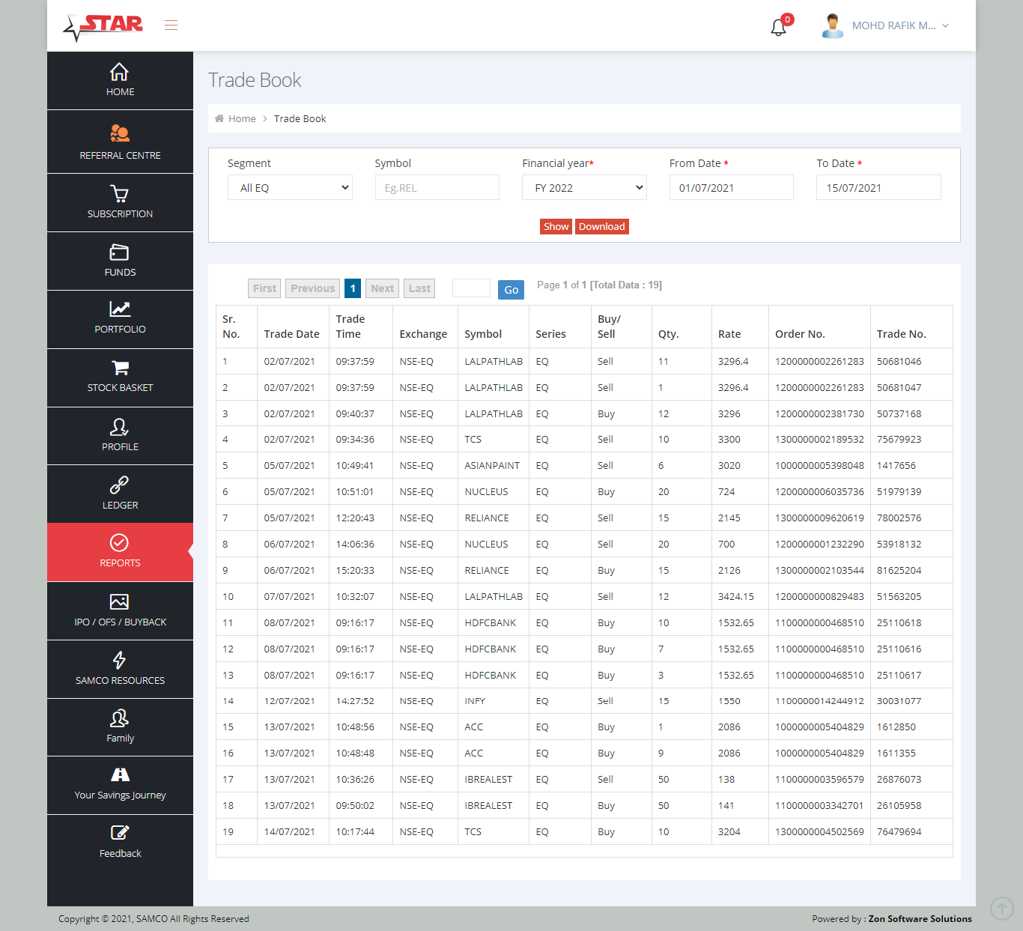Screen dimensions: 1023x931
Task: Click the STAR logo
Action: point(103,27)
